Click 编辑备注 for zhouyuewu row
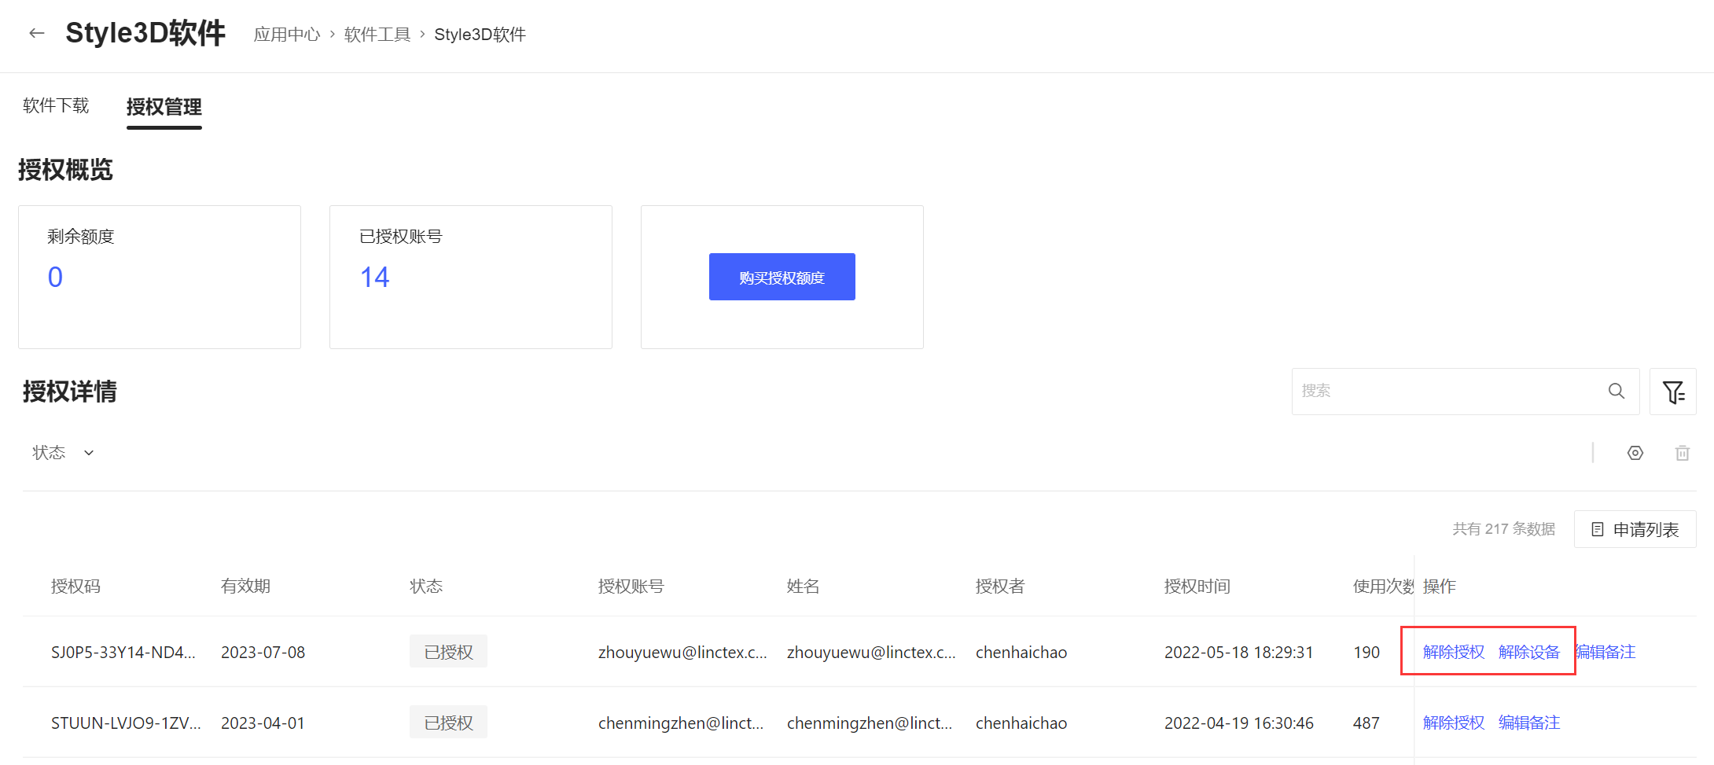Screen dimensions: 1714x765 coord(1607,652)
